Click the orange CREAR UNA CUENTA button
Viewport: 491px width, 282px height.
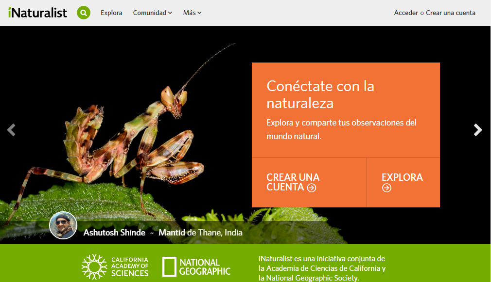coord(309,183)
